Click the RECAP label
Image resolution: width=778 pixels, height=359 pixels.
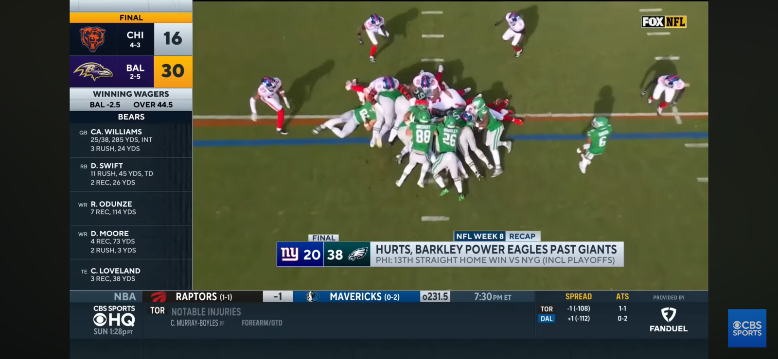click(x=522, y=236)
